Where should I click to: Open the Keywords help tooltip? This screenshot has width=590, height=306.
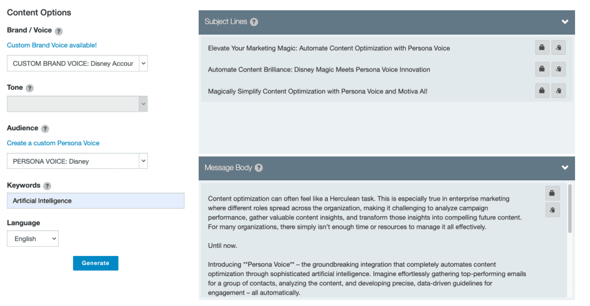coord(47,186)
